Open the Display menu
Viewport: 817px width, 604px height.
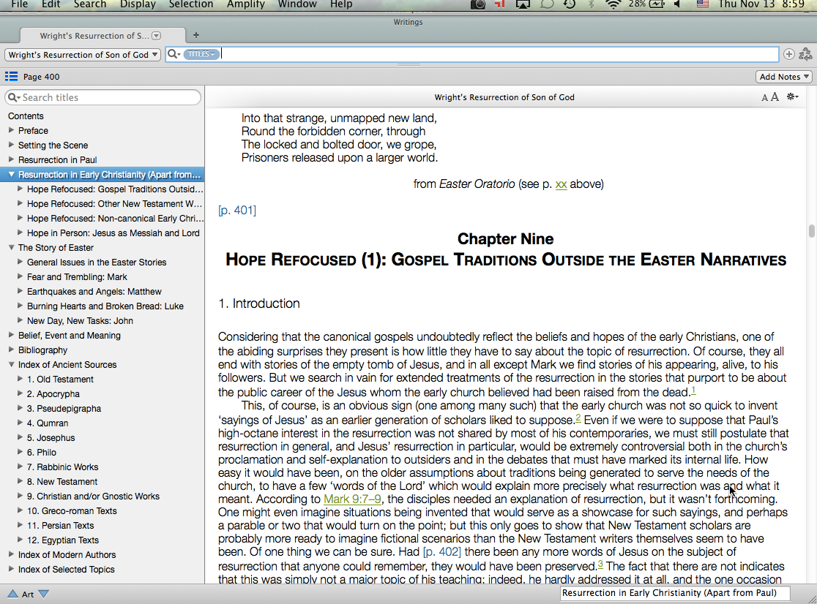(138, 4)
